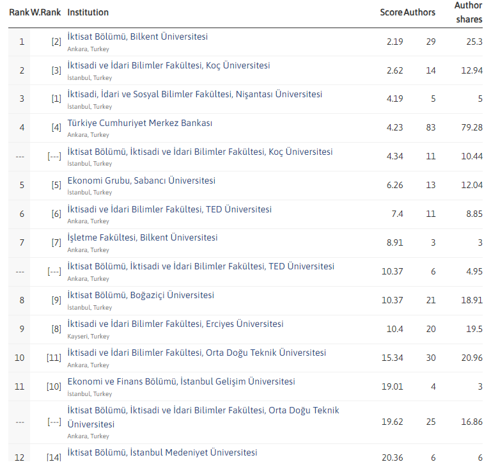Open Erciyes Üniversitesi institution link
The image size is (491, 469).
[175, 324]
